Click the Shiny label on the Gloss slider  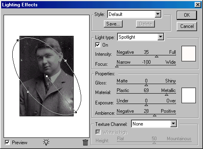[x=170, y=81]
